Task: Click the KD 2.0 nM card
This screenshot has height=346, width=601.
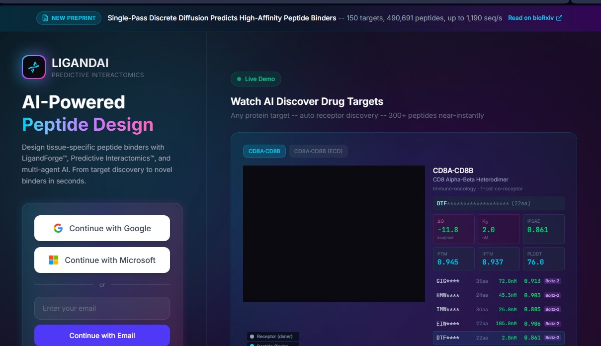Action: [x=499, y=229]
